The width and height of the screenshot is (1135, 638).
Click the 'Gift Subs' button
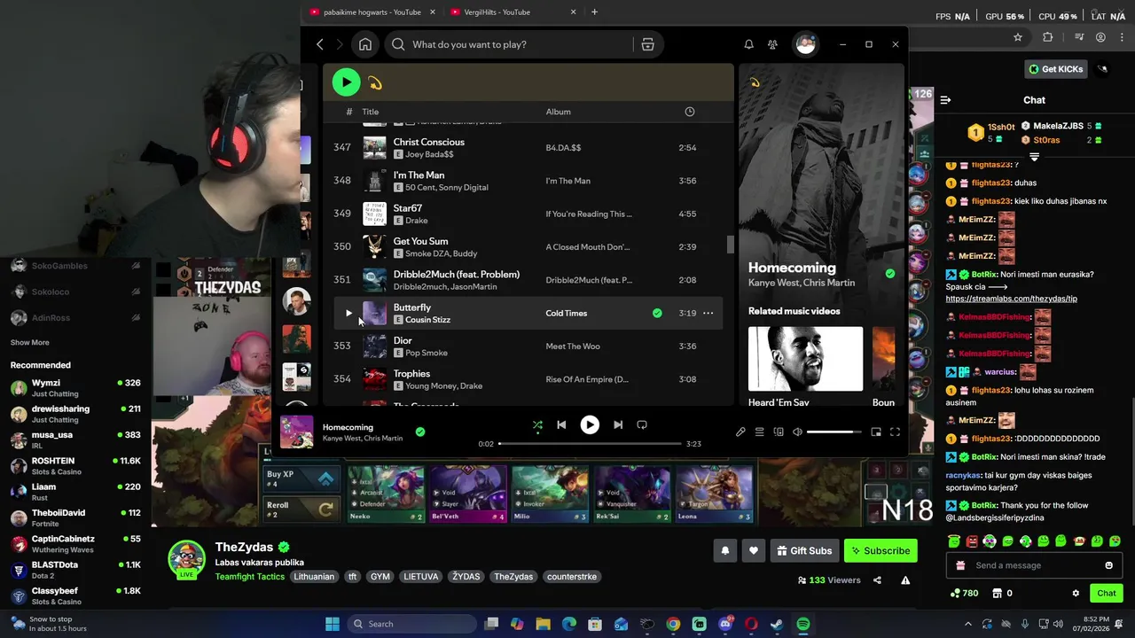803,551
